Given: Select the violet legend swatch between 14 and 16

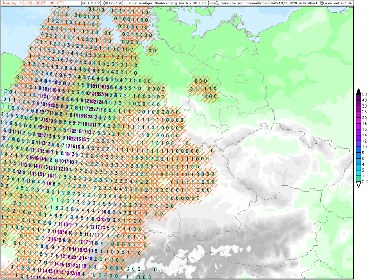Looking at the screenshot, I should 358,132.
